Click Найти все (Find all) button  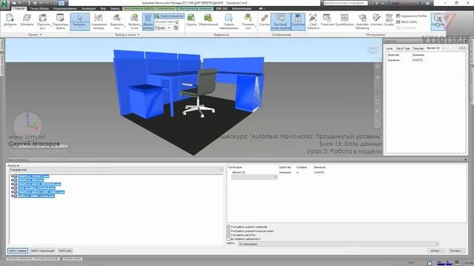(65, 250)
